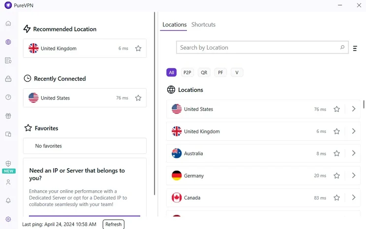The height and width of the screenshot is (229, 366).
Task: Connect to recommended United Kingdom location
Action: [x=85, y=49]
